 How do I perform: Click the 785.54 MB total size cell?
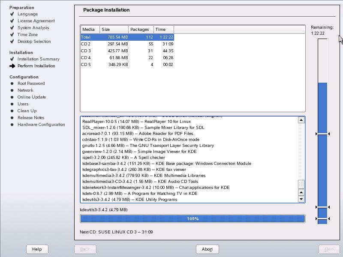117,37
